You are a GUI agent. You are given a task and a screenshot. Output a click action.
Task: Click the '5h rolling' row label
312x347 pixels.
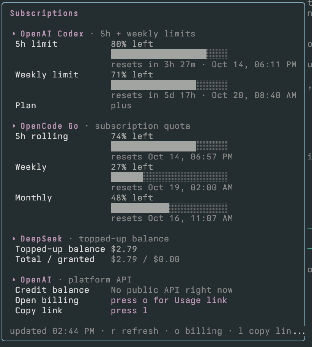[42, 136]
